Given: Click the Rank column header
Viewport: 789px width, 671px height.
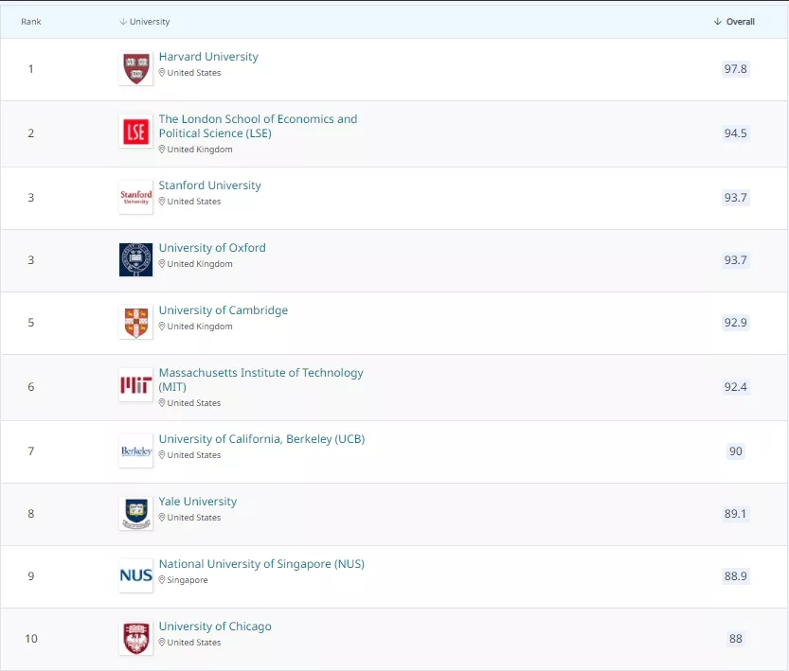Looking at the screenshot, I should (x=31, y=22).
